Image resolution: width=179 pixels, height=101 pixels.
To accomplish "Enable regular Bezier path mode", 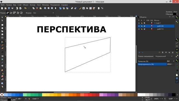I will point(8,13).
